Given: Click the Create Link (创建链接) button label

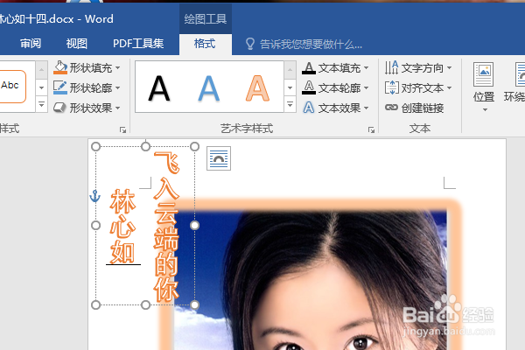Looking at the screenshot, I should (423, 108).
